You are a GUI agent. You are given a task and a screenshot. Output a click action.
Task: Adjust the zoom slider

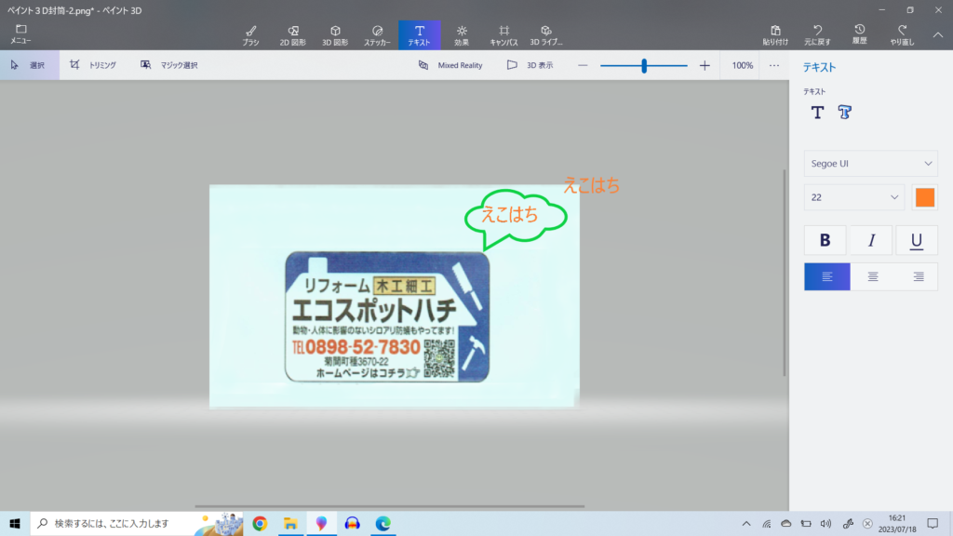pos(644,66)
